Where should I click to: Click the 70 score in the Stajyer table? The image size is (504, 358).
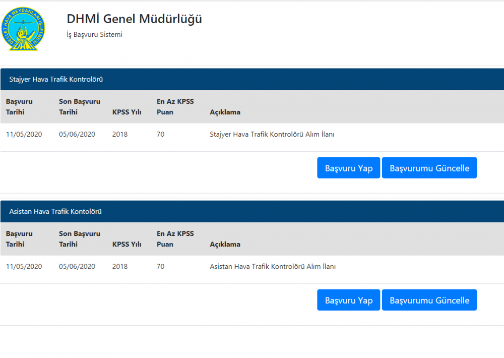160,134
